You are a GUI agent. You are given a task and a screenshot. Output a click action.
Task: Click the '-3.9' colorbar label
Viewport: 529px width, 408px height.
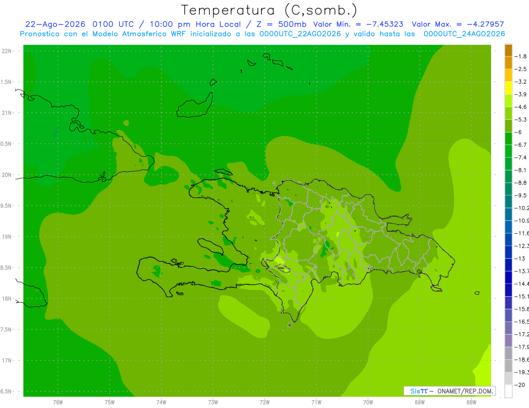(520, 94)
